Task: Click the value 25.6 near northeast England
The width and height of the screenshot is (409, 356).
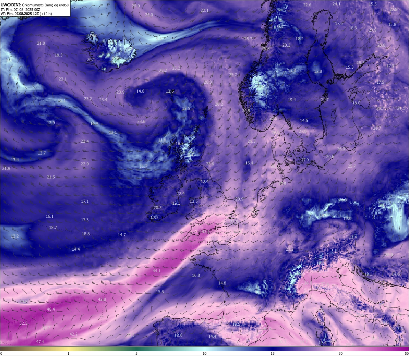Action: (210, 164)
